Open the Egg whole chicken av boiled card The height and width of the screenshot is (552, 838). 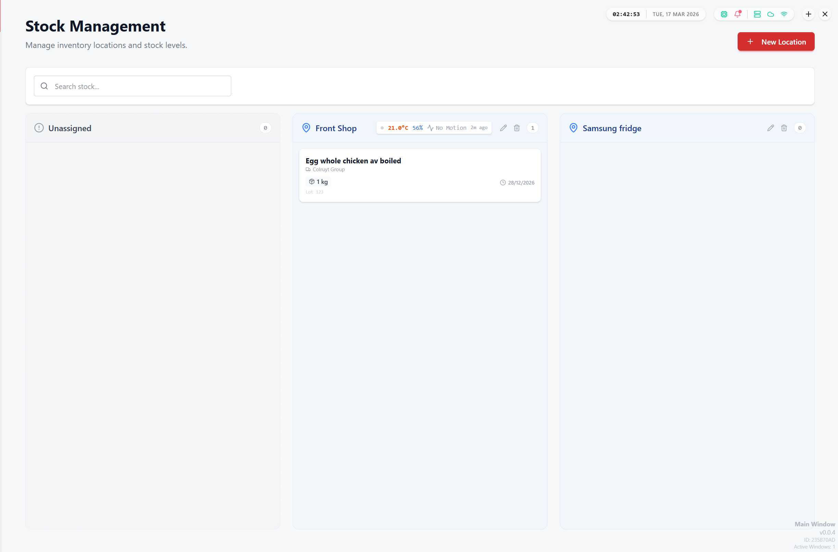(420, 175)
